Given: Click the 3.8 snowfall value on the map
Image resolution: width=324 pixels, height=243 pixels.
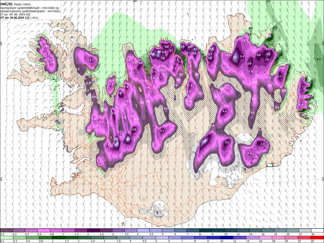Looking at the screenshot, I should point(190,47).
